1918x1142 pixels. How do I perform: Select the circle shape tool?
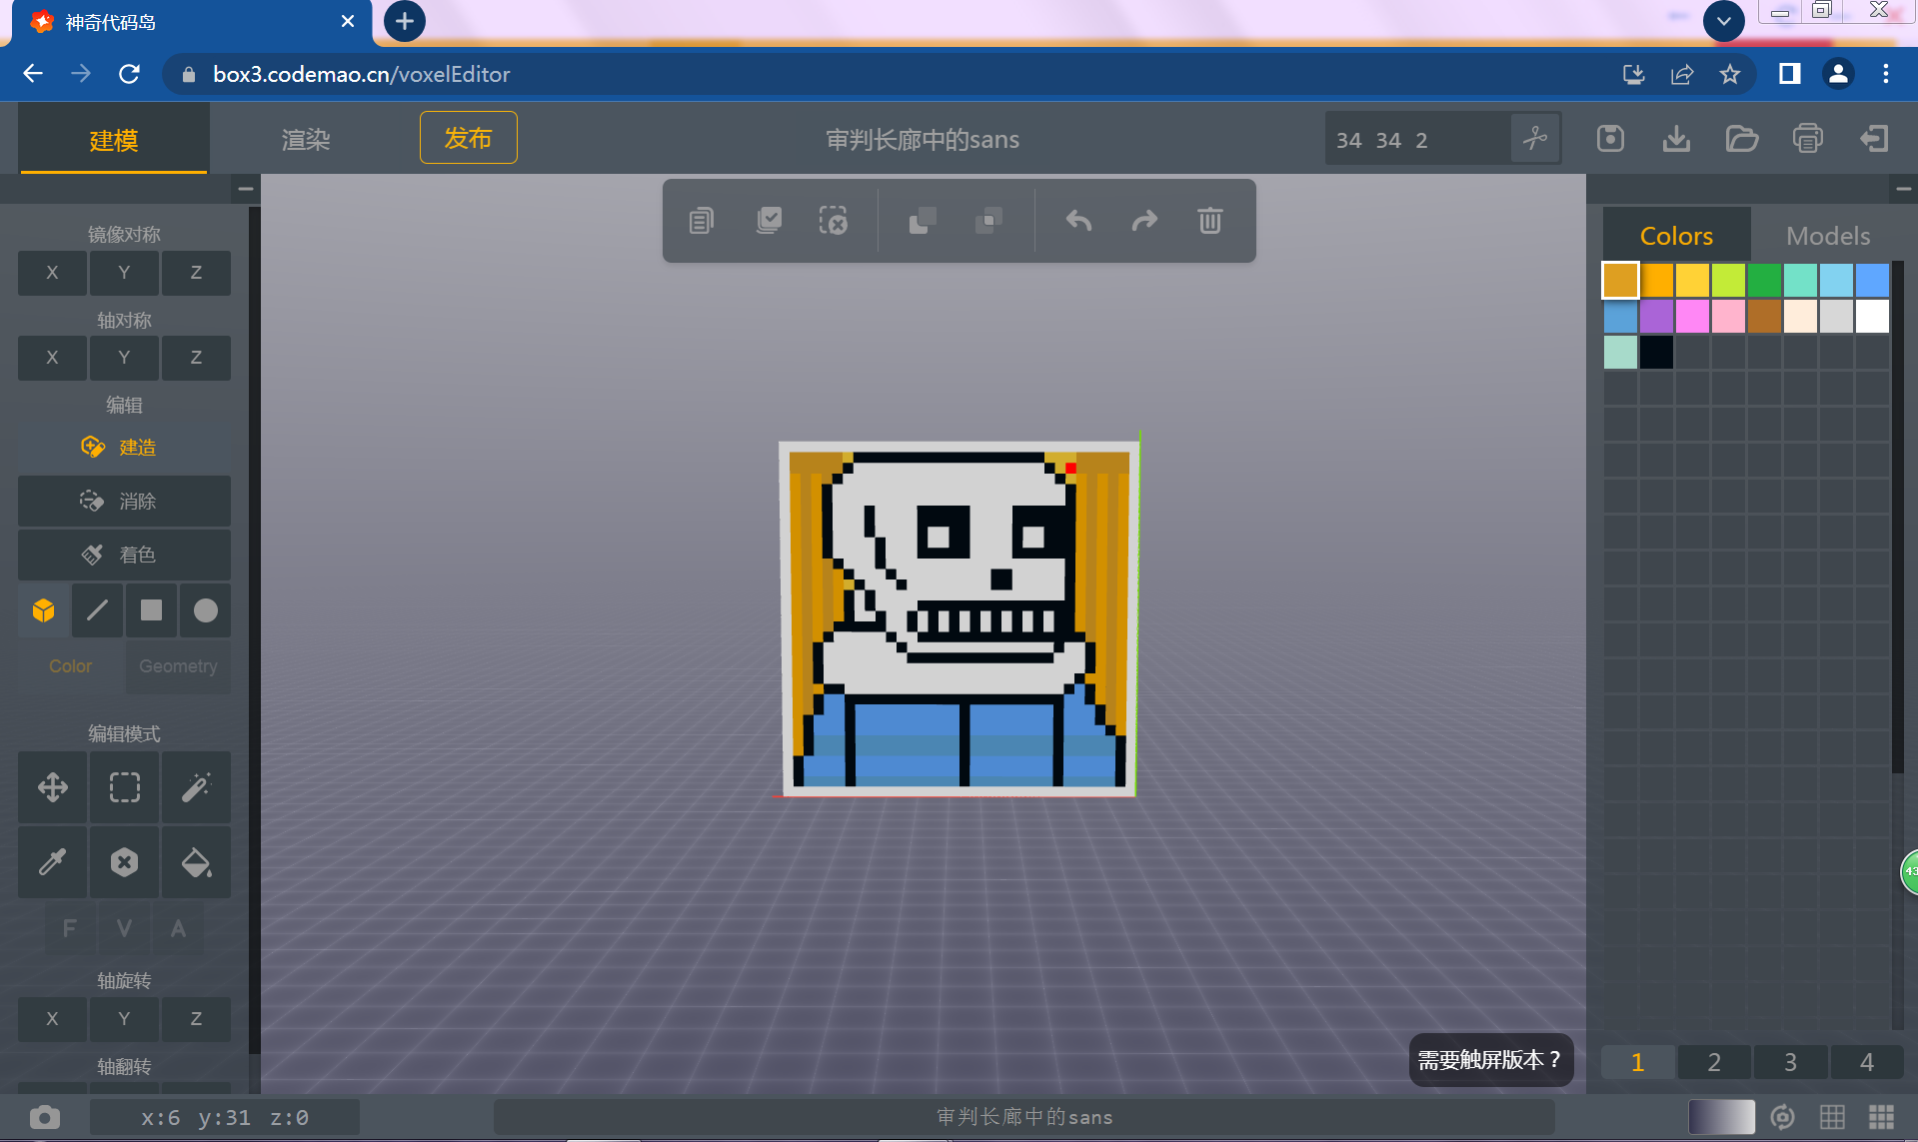(x=205, y=610)
